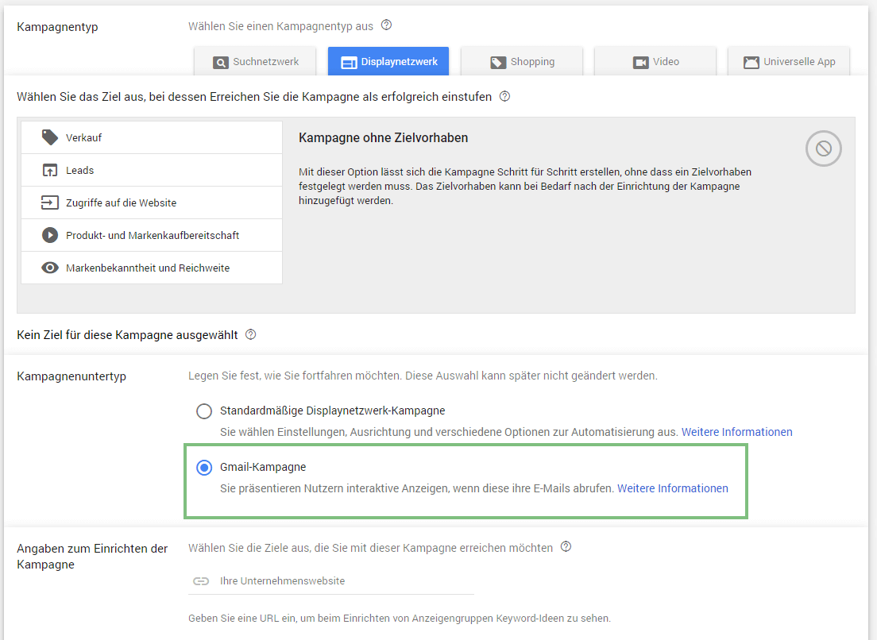Open Weitere Informationen for the standard Displaynetzwerk campaign

[x=736, y=431]
